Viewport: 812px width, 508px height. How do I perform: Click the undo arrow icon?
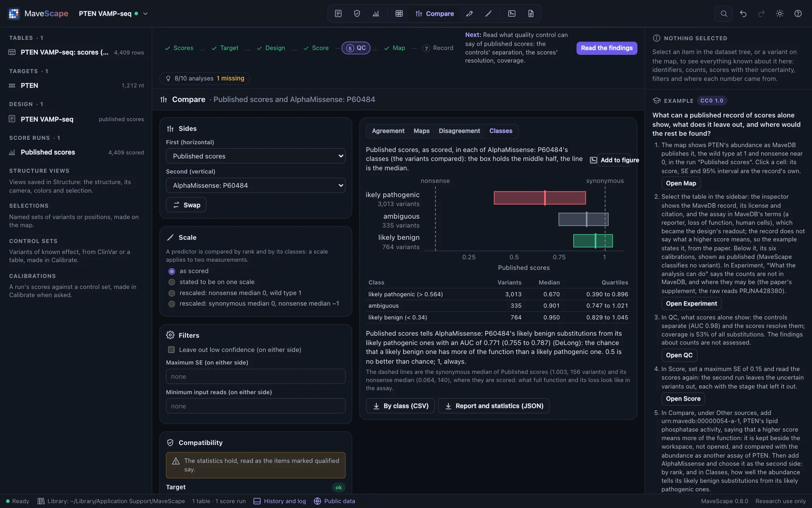tap(743, 13)
